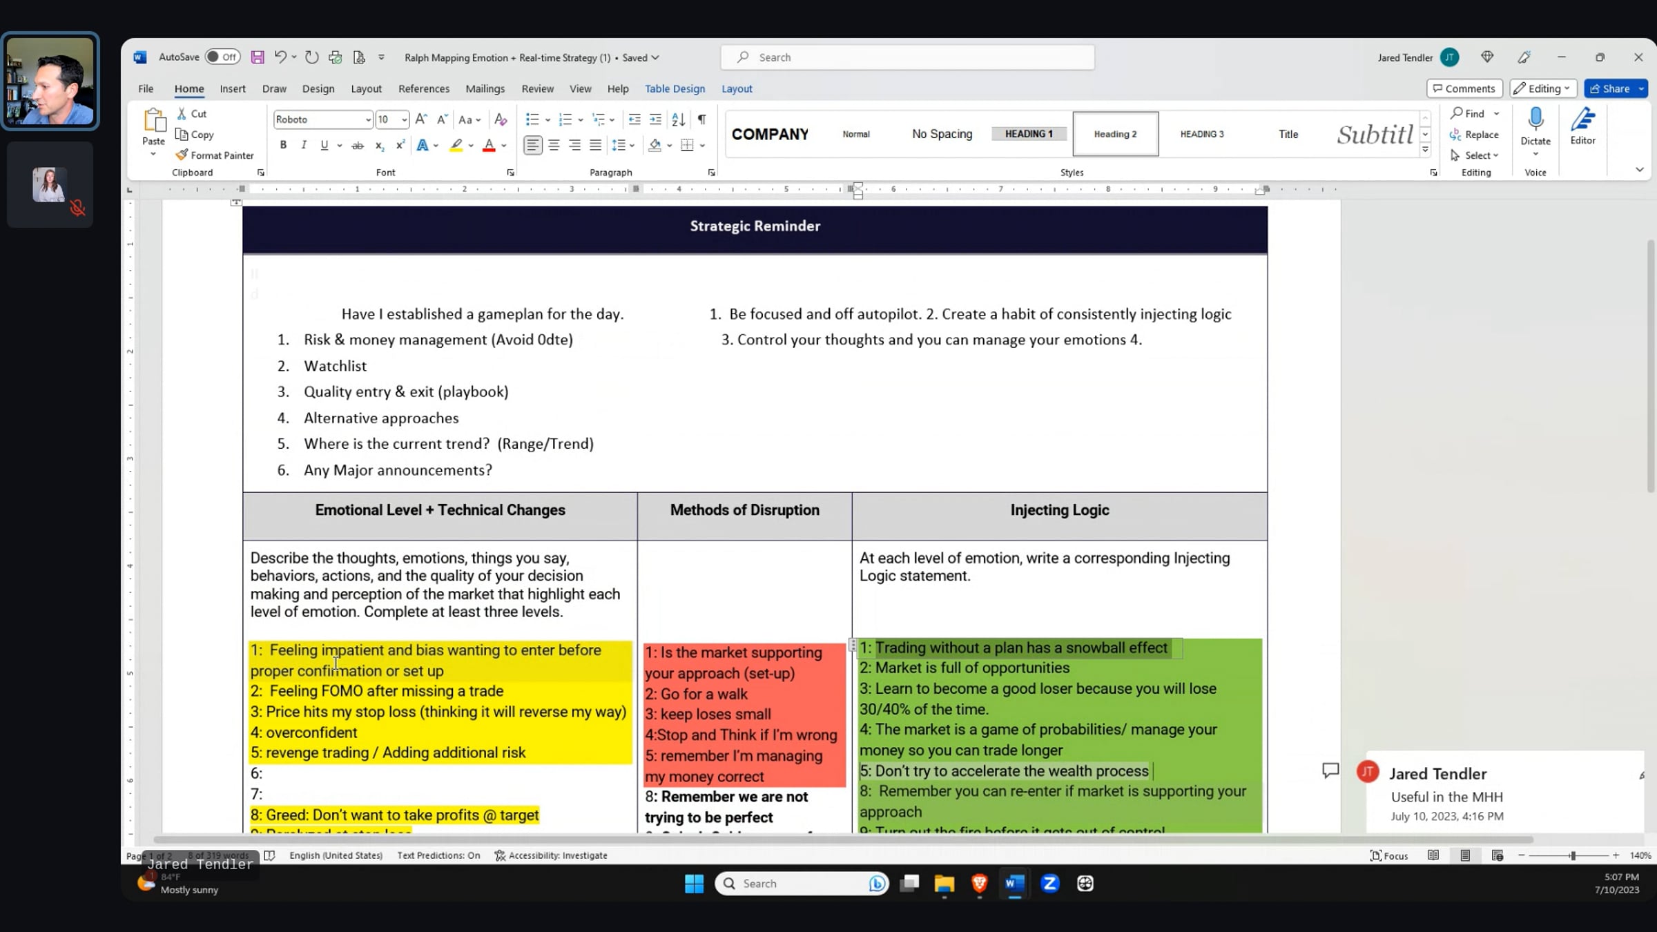1657x932 pixels.
Task: Click the Comments button
Action: [1464, 88]
